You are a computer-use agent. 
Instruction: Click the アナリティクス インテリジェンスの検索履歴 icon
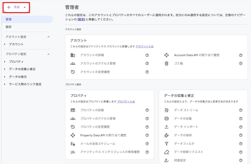[x=73, y=152]
